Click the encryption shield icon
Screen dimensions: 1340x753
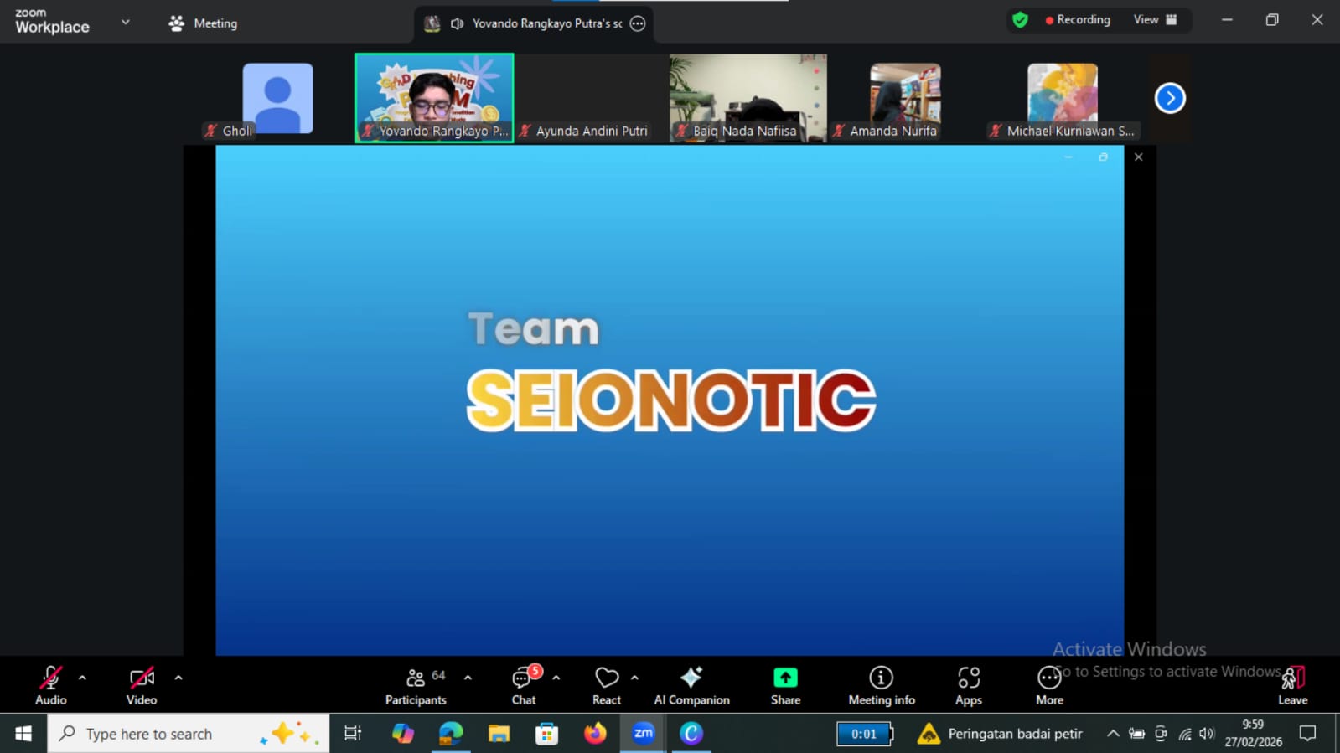[1020, 20]
